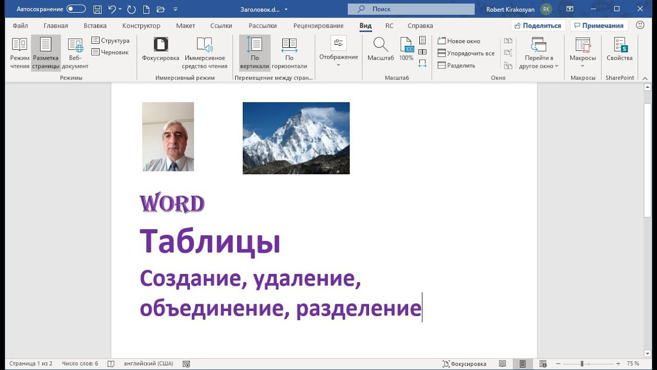Expand the Quick Access Toolbar customization menu
This screenshot has width=657, height=370.
[x=176, y=9]
